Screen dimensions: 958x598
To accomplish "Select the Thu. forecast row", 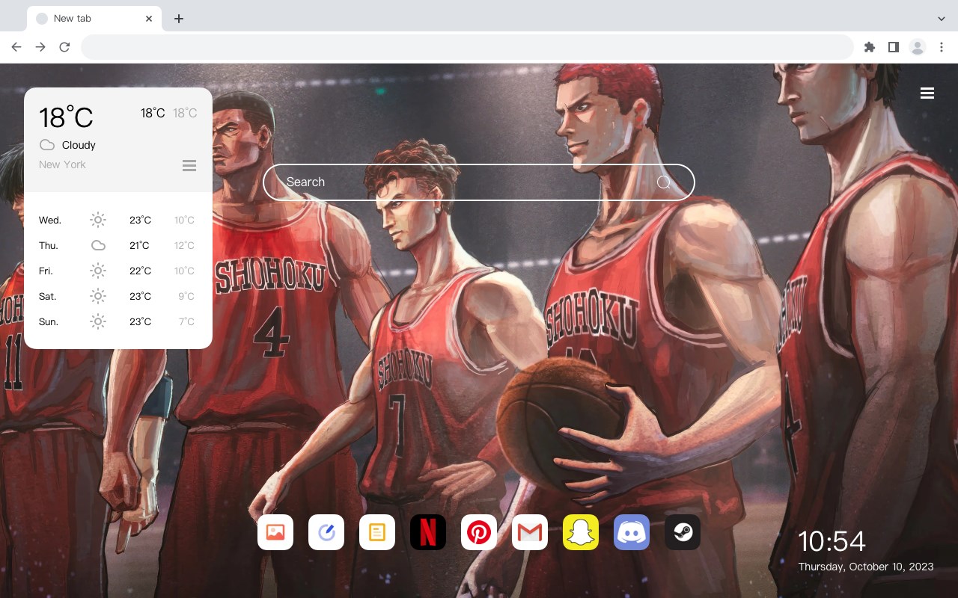I will point(118,245).
